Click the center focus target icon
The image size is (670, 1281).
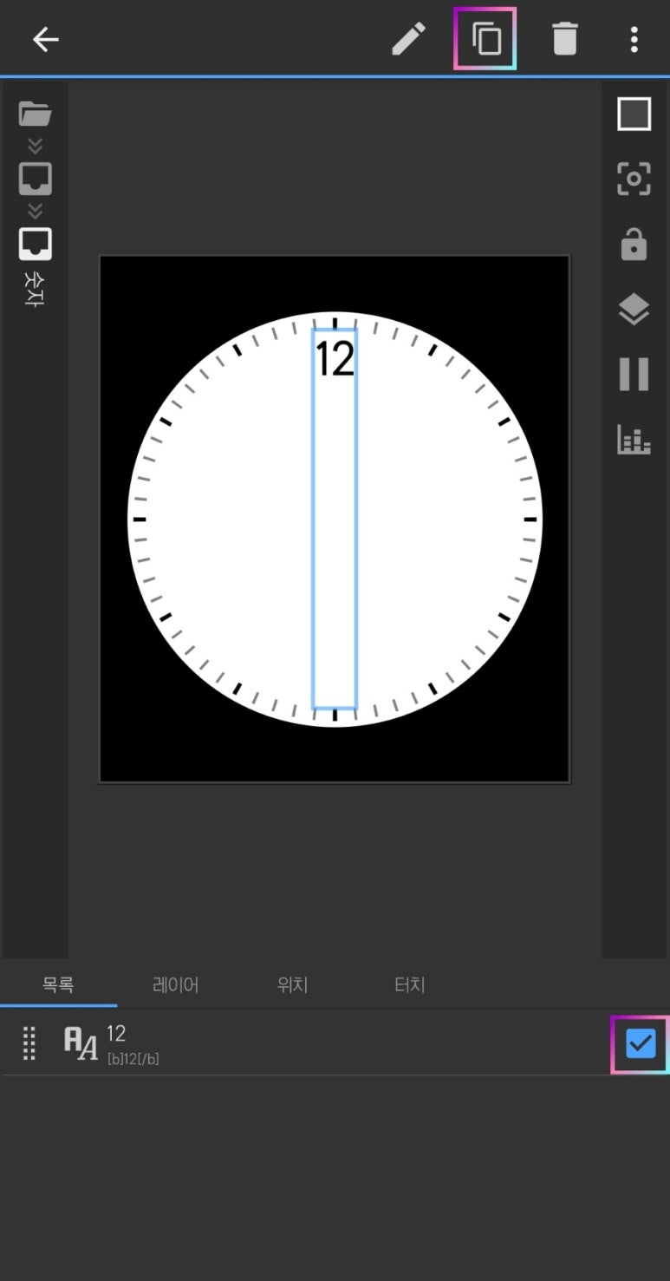tap(634, 179)
